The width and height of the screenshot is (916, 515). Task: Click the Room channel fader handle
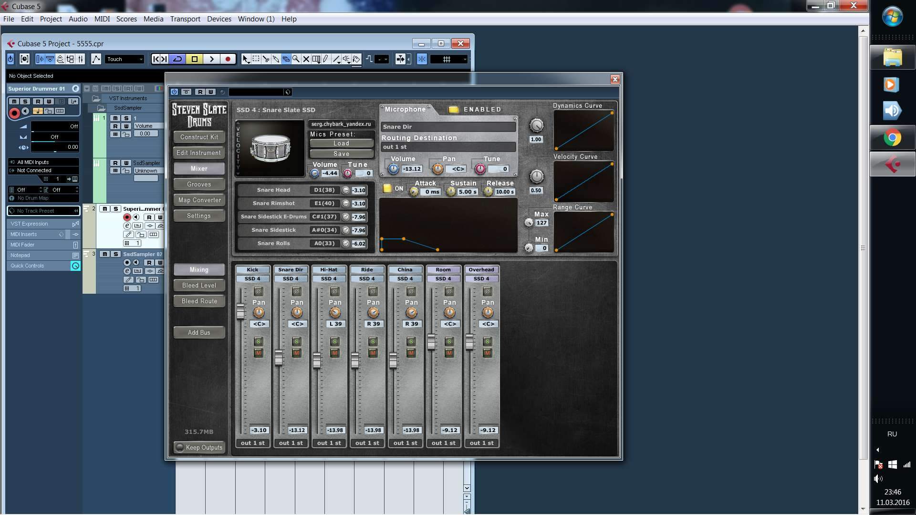[x=431, y=342]
